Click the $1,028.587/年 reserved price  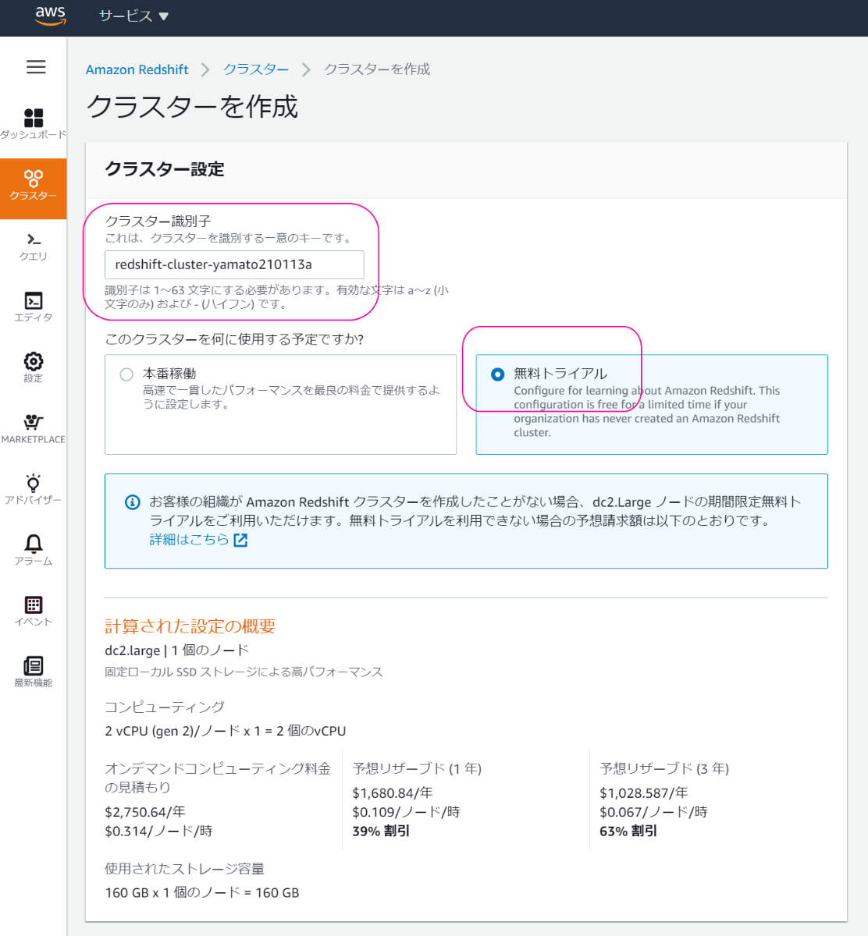click(x=644, y=793)
